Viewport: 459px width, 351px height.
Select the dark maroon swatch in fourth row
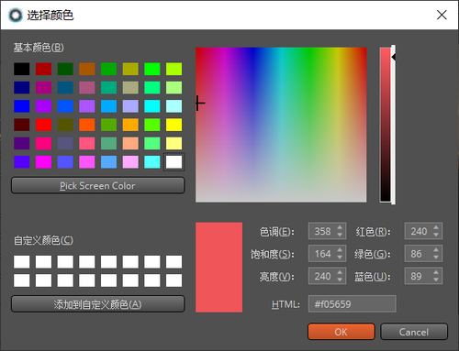[22, 125]
